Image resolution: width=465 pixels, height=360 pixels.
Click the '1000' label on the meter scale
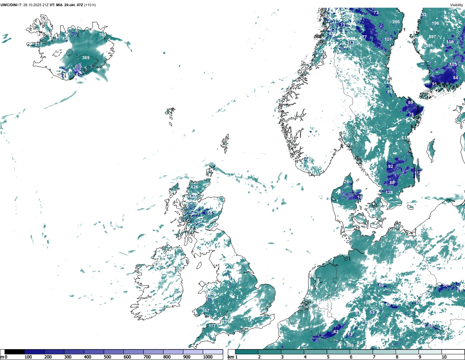coord(208,357)
